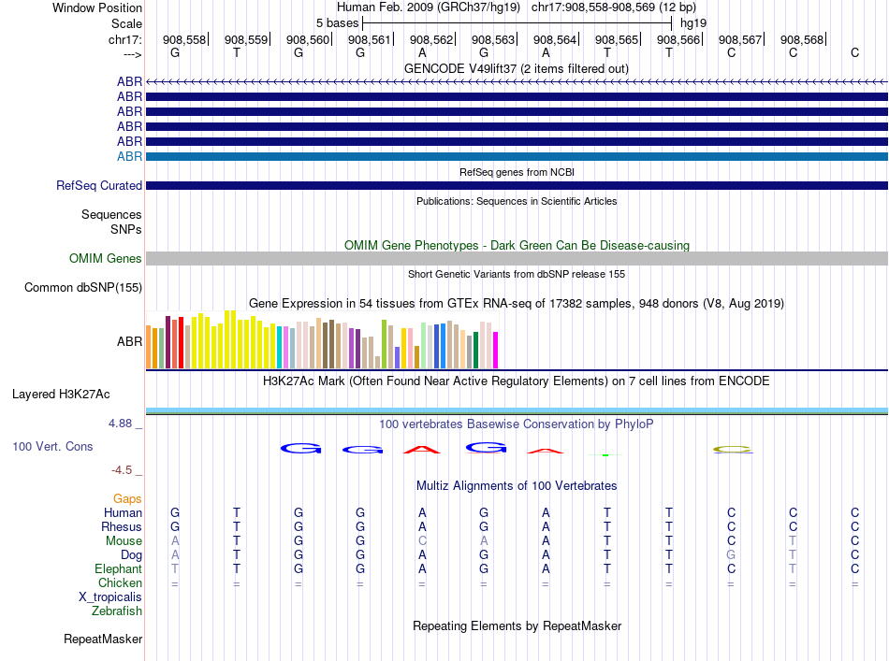Click the 908,565 ruler position
This screenshot has height=661, width=889.
pos(617,39)
